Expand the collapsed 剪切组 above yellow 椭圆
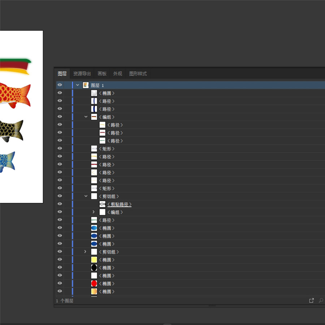The width and height of the screenshot is (325, 325). [x=85, y=252]
